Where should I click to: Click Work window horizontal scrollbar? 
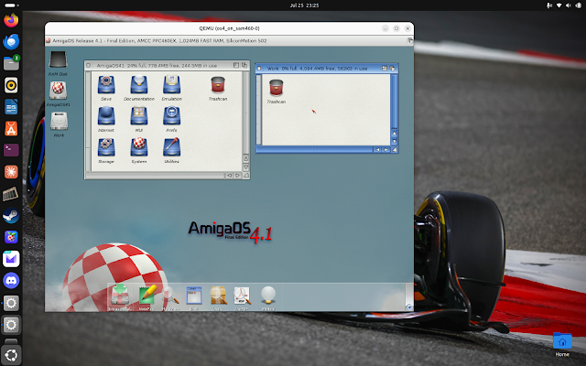point(315,149)
